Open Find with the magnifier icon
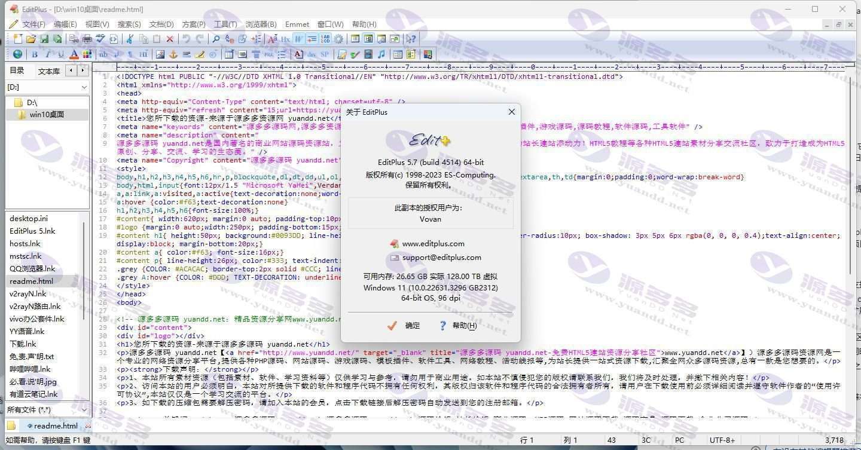Image resolution: width=861 pixels, height=450 pixels. point(216,39)
